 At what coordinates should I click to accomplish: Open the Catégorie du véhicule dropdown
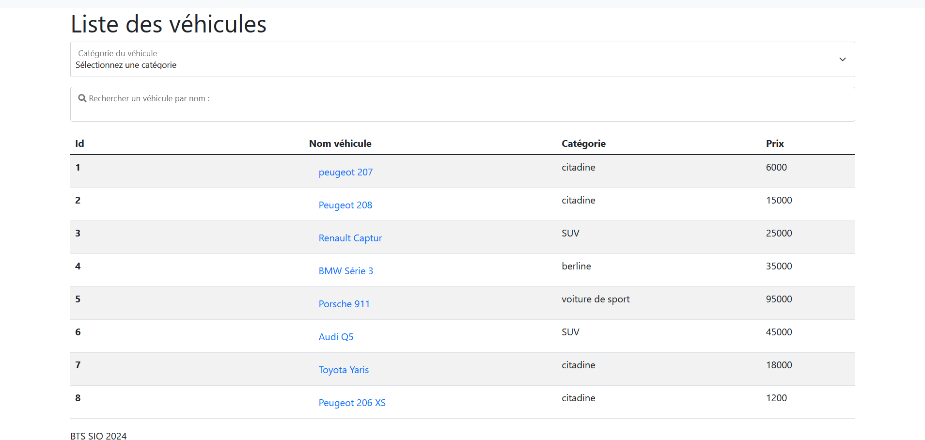click(x=462, y=59)
